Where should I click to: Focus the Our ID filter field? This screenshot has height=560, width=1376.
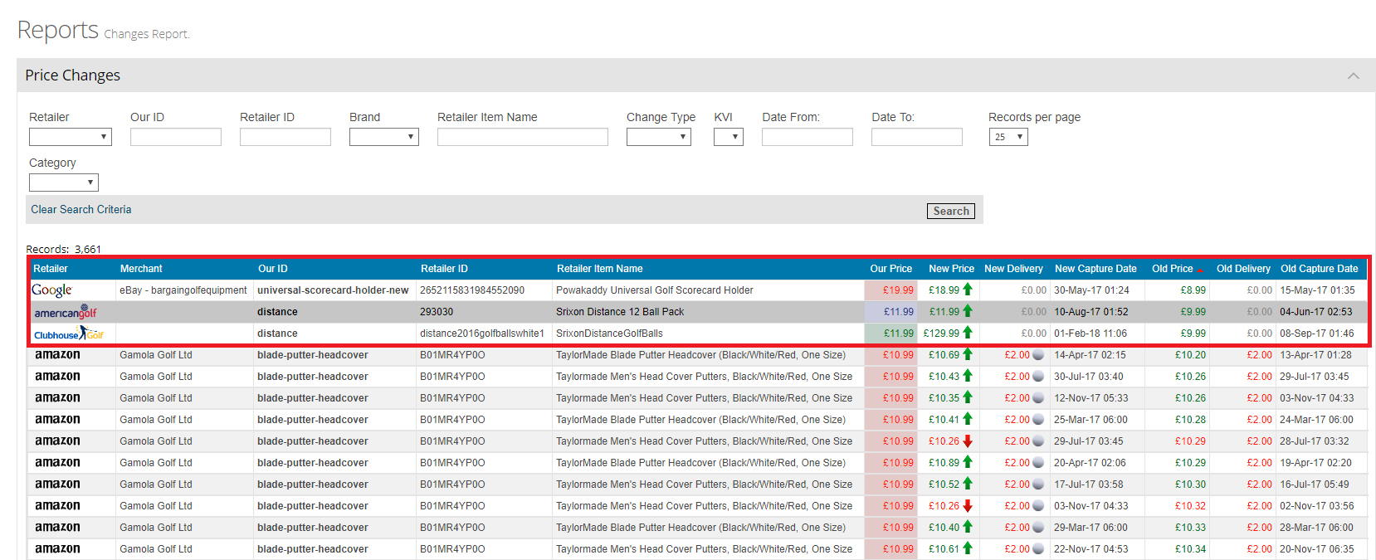176,137
